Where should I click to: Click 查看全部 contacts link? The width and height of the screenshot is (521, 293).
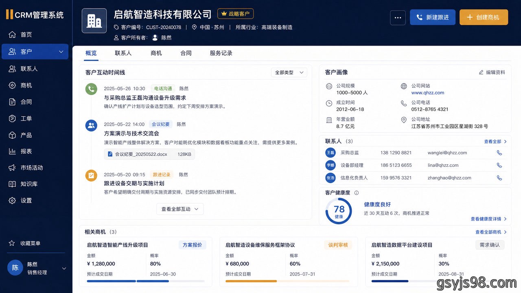[495, 142]
